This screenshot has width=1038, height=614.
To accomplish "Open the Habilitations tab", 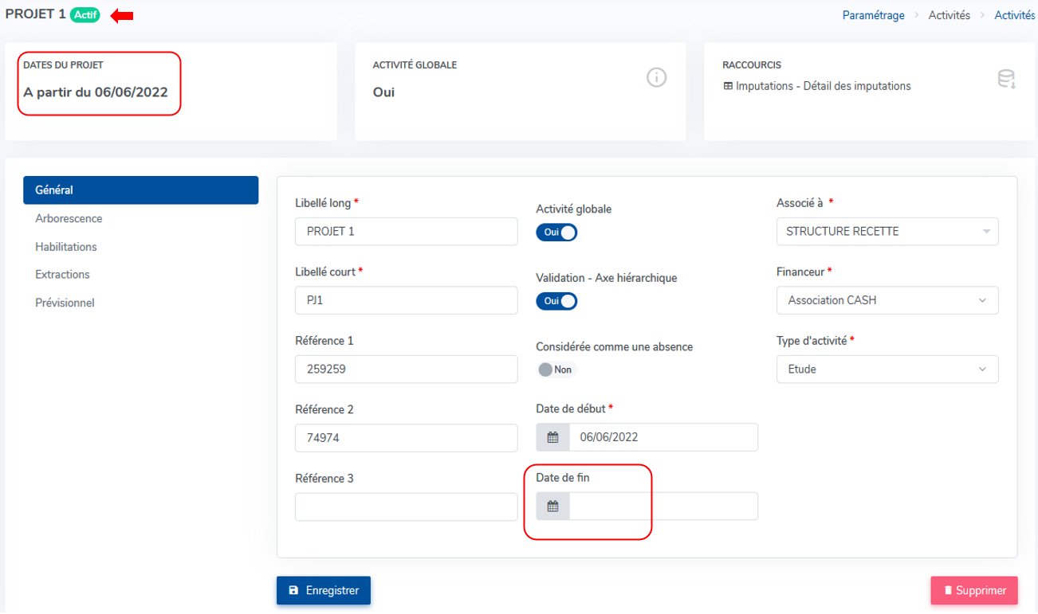I will (x=66, y=247).
